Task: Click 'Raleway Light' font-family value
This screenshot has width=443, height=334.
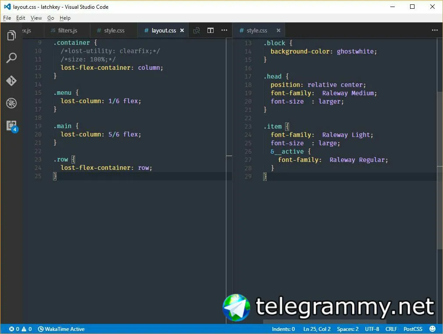Action: click(x=346, y=135)
